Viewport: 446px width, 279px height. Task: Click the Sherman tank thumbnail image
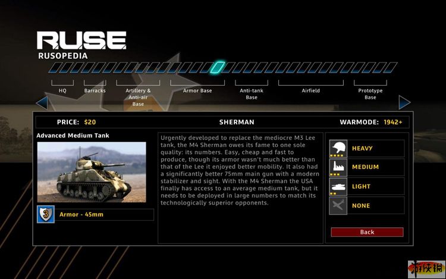pyautogui.click(x=92, y=173)
